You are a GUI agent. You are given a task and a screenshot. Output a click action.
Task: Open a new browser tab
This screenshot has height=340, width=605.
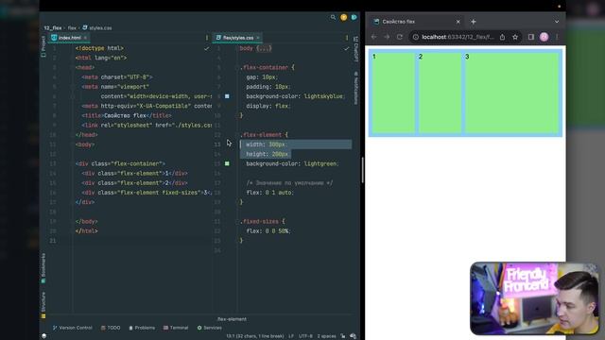pyautogui.click(x=473, y=22)
